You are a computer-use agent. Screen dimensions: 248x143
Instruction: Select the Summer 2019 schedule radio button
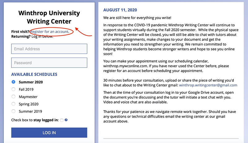point(13,111)
